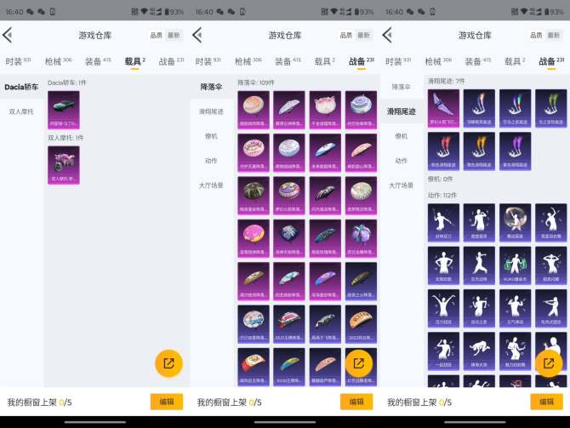Select the pink cat-eared parachute
570x428 pixels.
pyautogui.click(x=325, y=110)
